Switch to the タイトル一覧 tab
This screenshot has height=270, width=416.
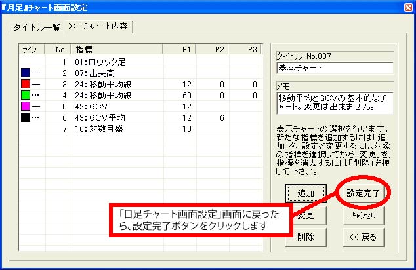[37, 28]
